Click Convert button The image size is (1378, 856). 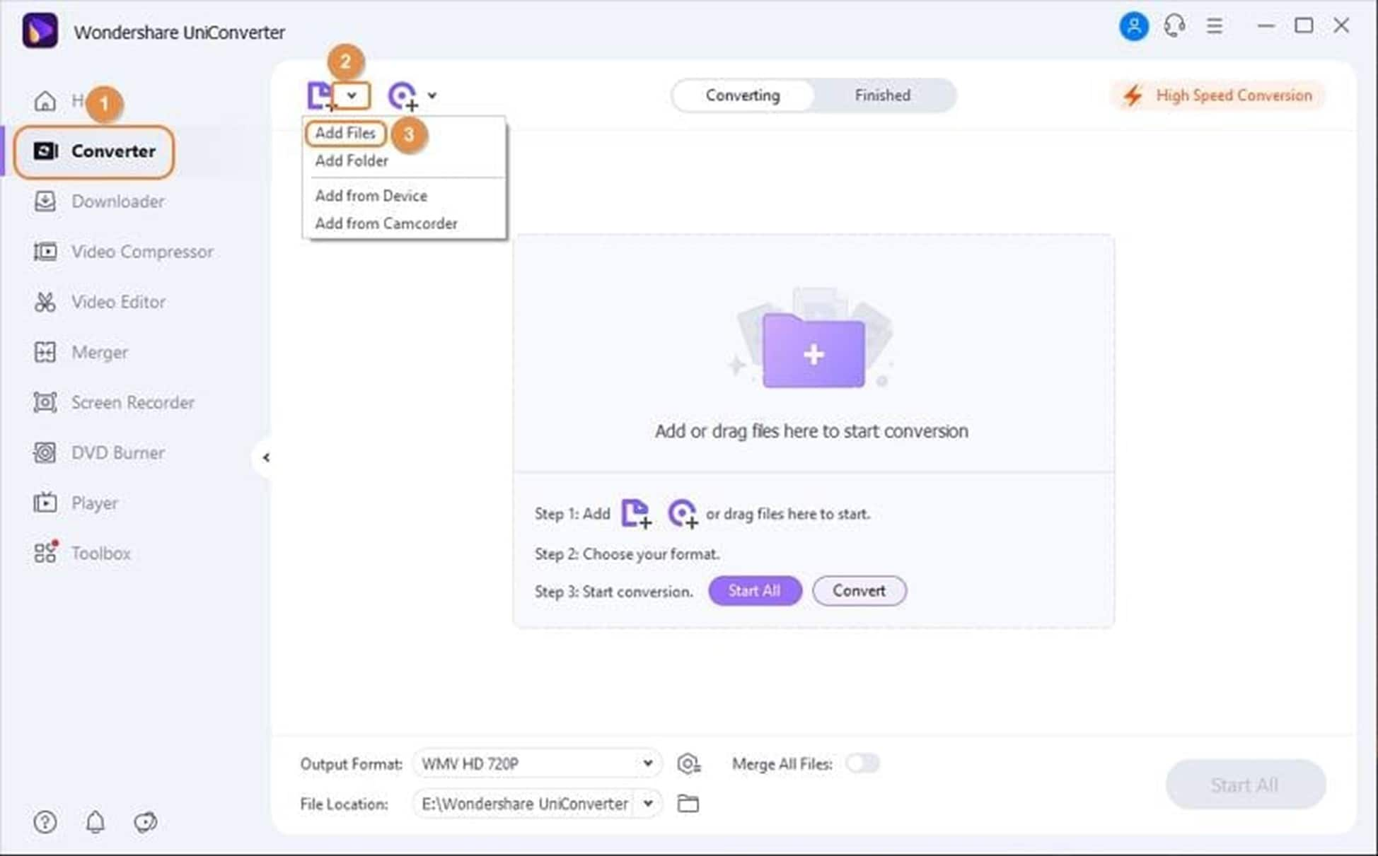point(858,591)
